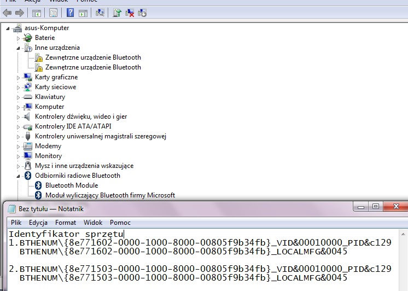This screenshot has height=291, width=408.
Task: Expand the Monitory node
Action: (x=18, y=156)
